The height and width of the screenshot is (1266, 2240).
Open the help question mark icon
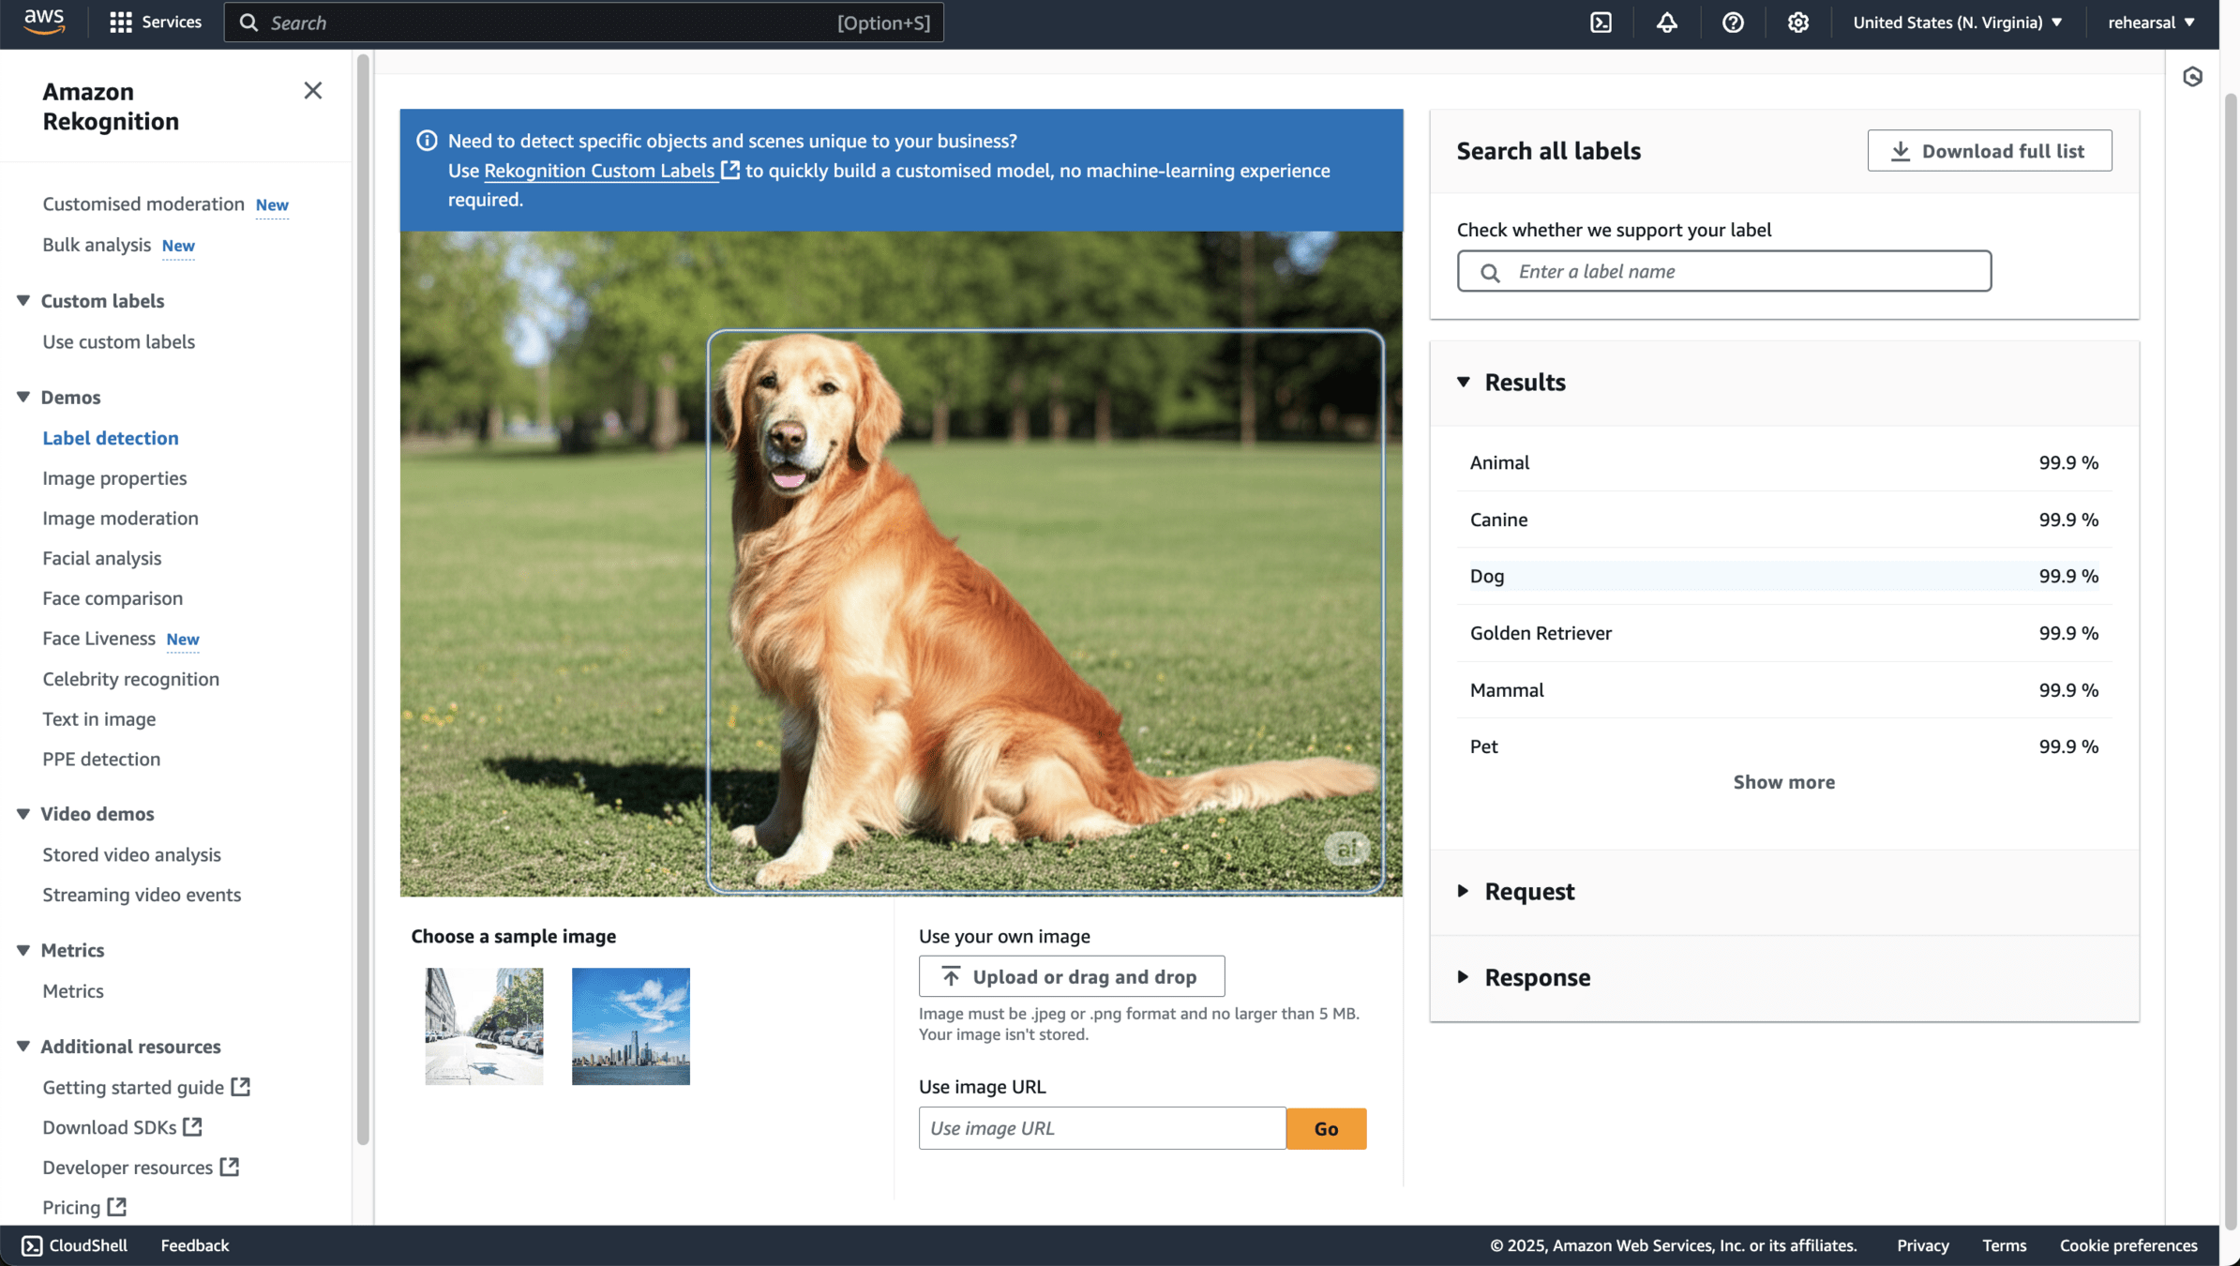point(1732,23)
